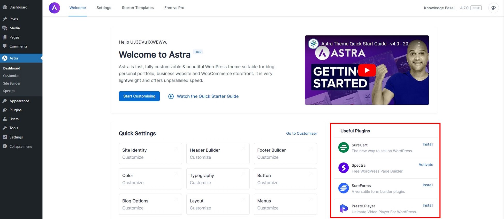Image resolution: width=504 pixels, height=219 pixels.
Task: Click arrow icon on Header Builder card
Action: coord(243,149)
